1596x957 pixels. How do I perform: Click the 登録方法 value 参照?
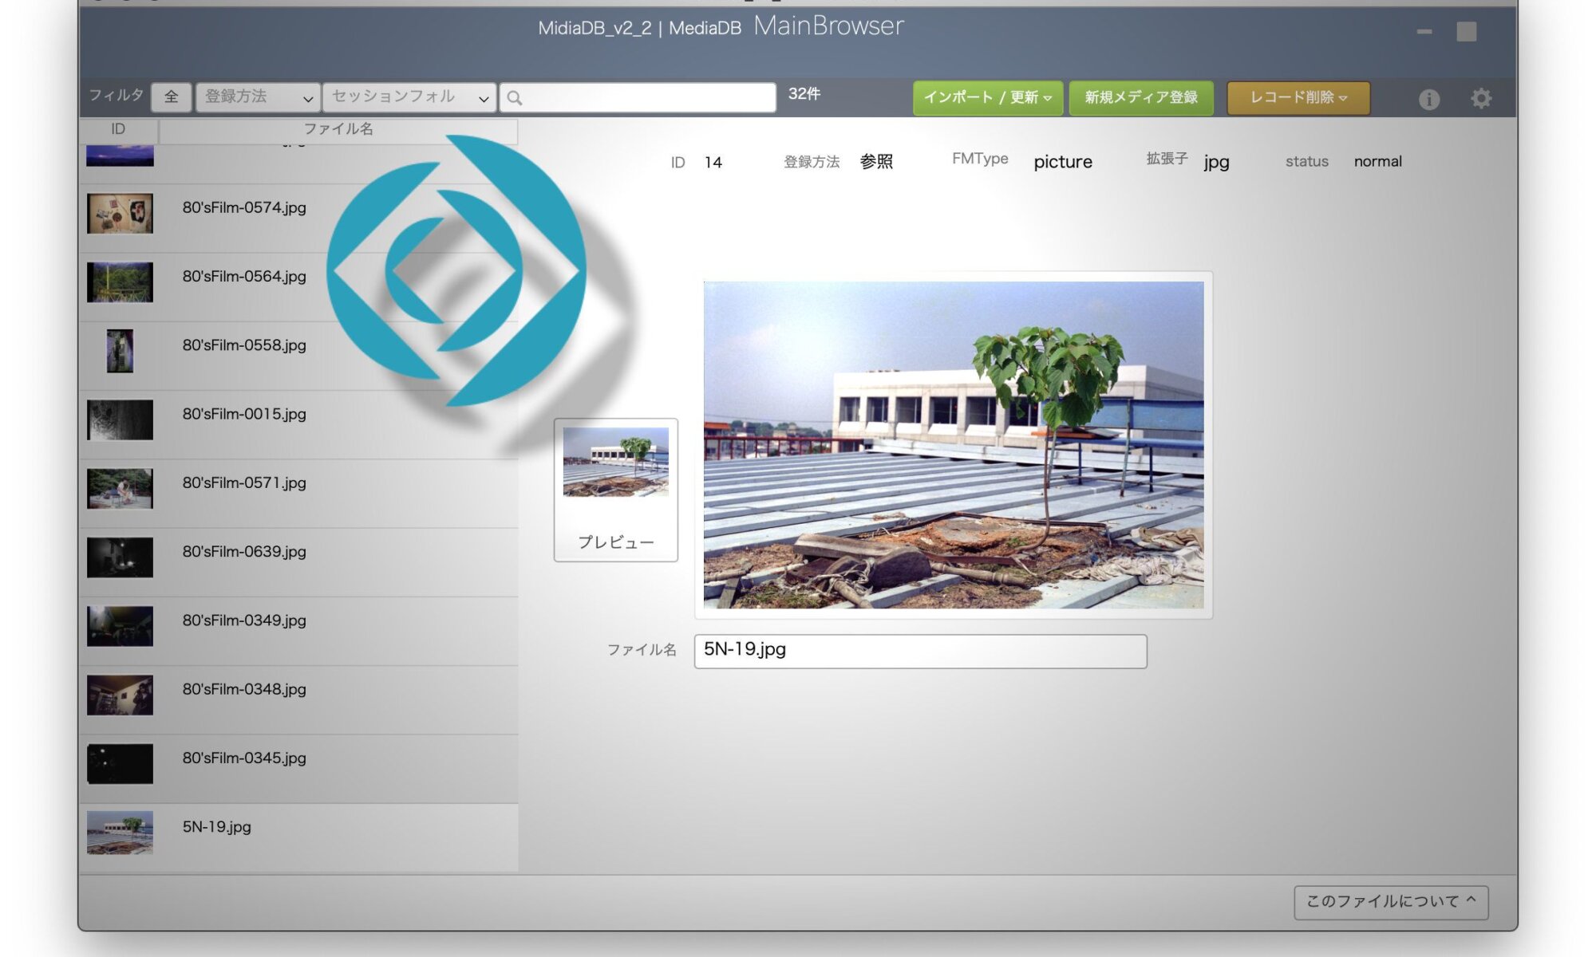(x=876, y=162)
